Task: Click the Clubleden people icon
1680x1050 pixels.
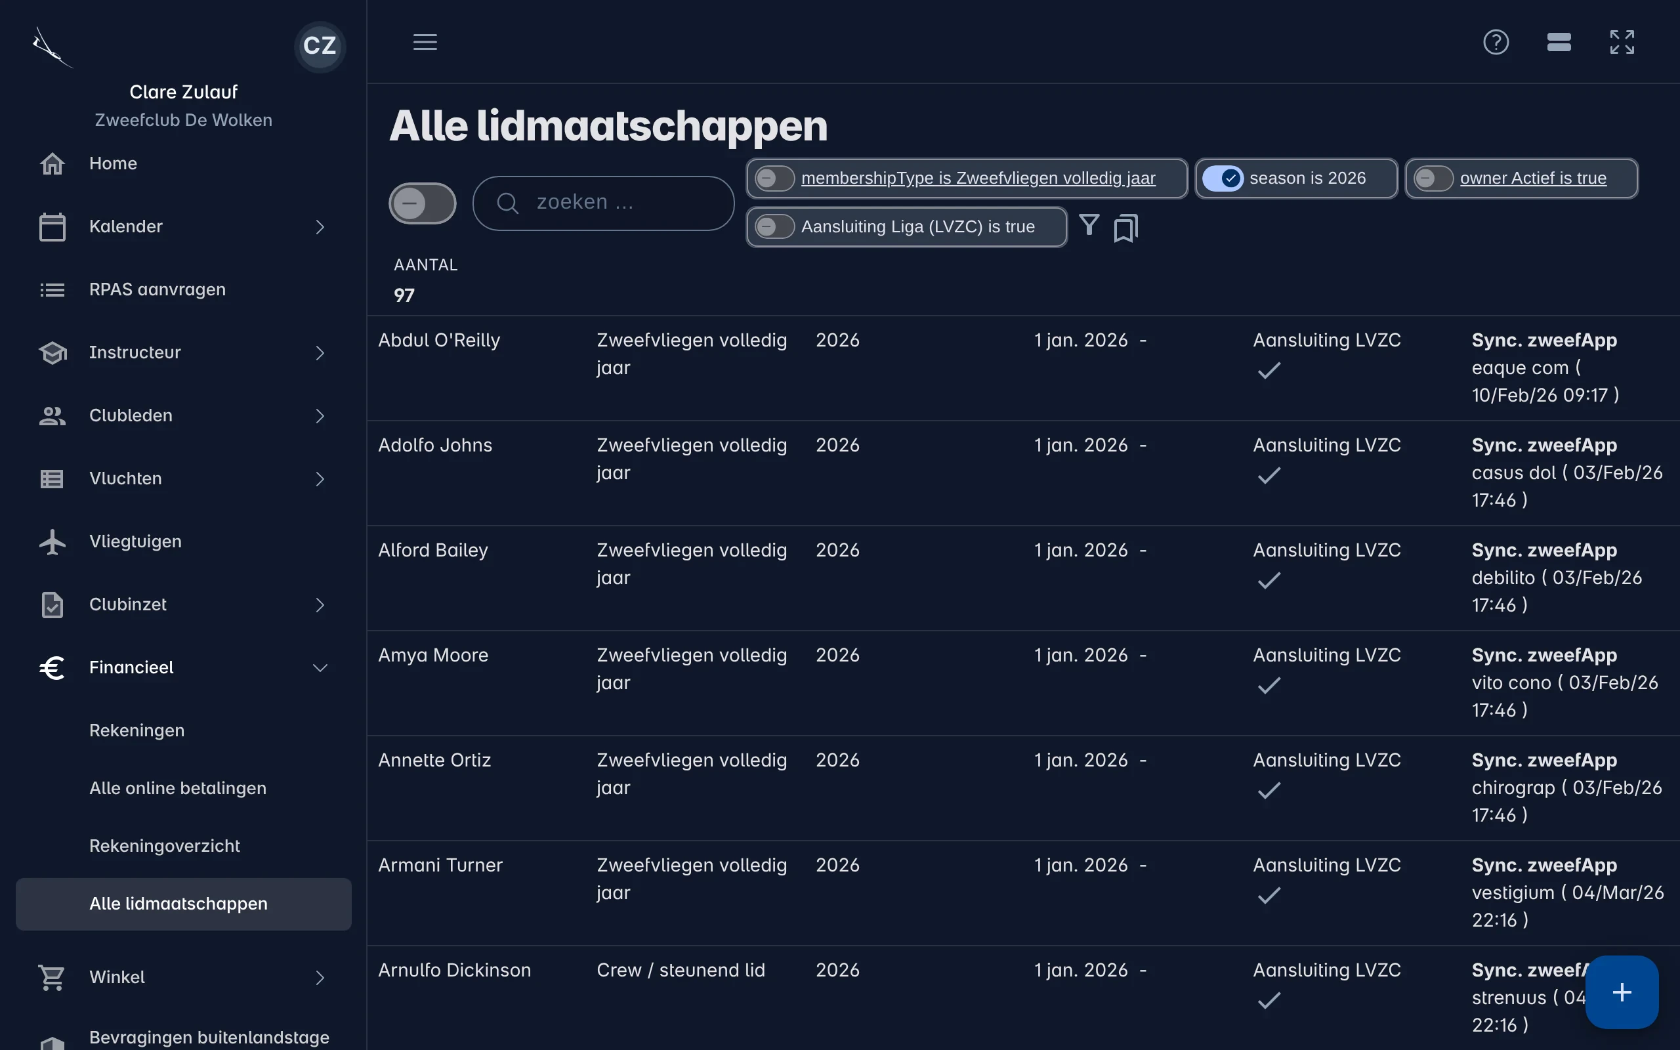Action: [x=52, y=416]
